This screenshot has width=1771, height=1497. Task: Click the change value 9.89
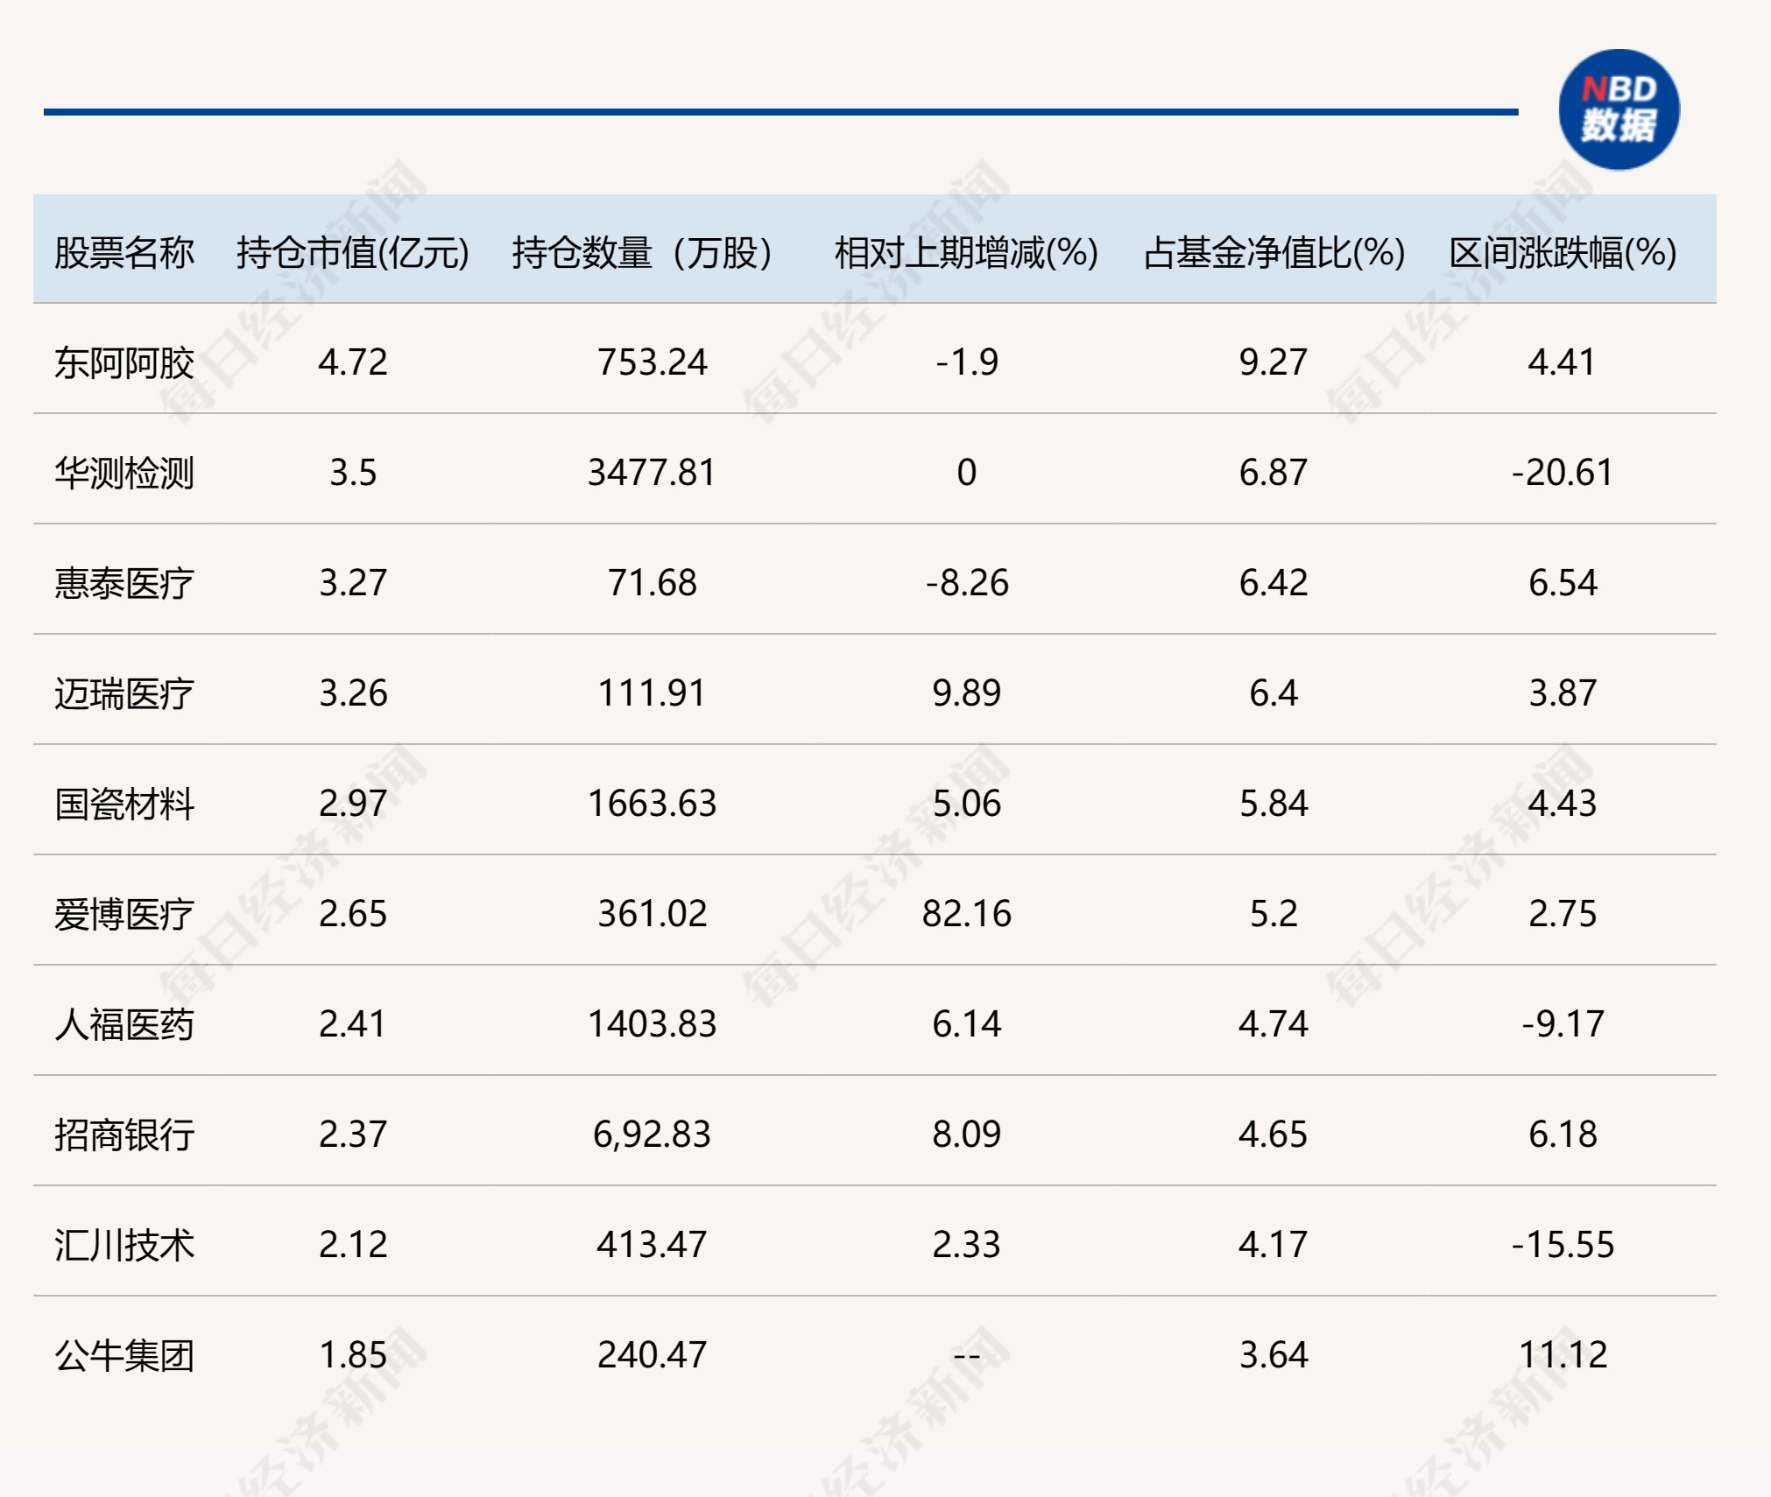click(x=967, y=693)
